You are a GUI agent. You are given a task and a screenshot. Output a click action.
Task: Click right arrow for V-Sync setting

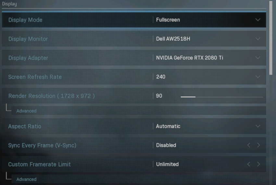(258, 145)
